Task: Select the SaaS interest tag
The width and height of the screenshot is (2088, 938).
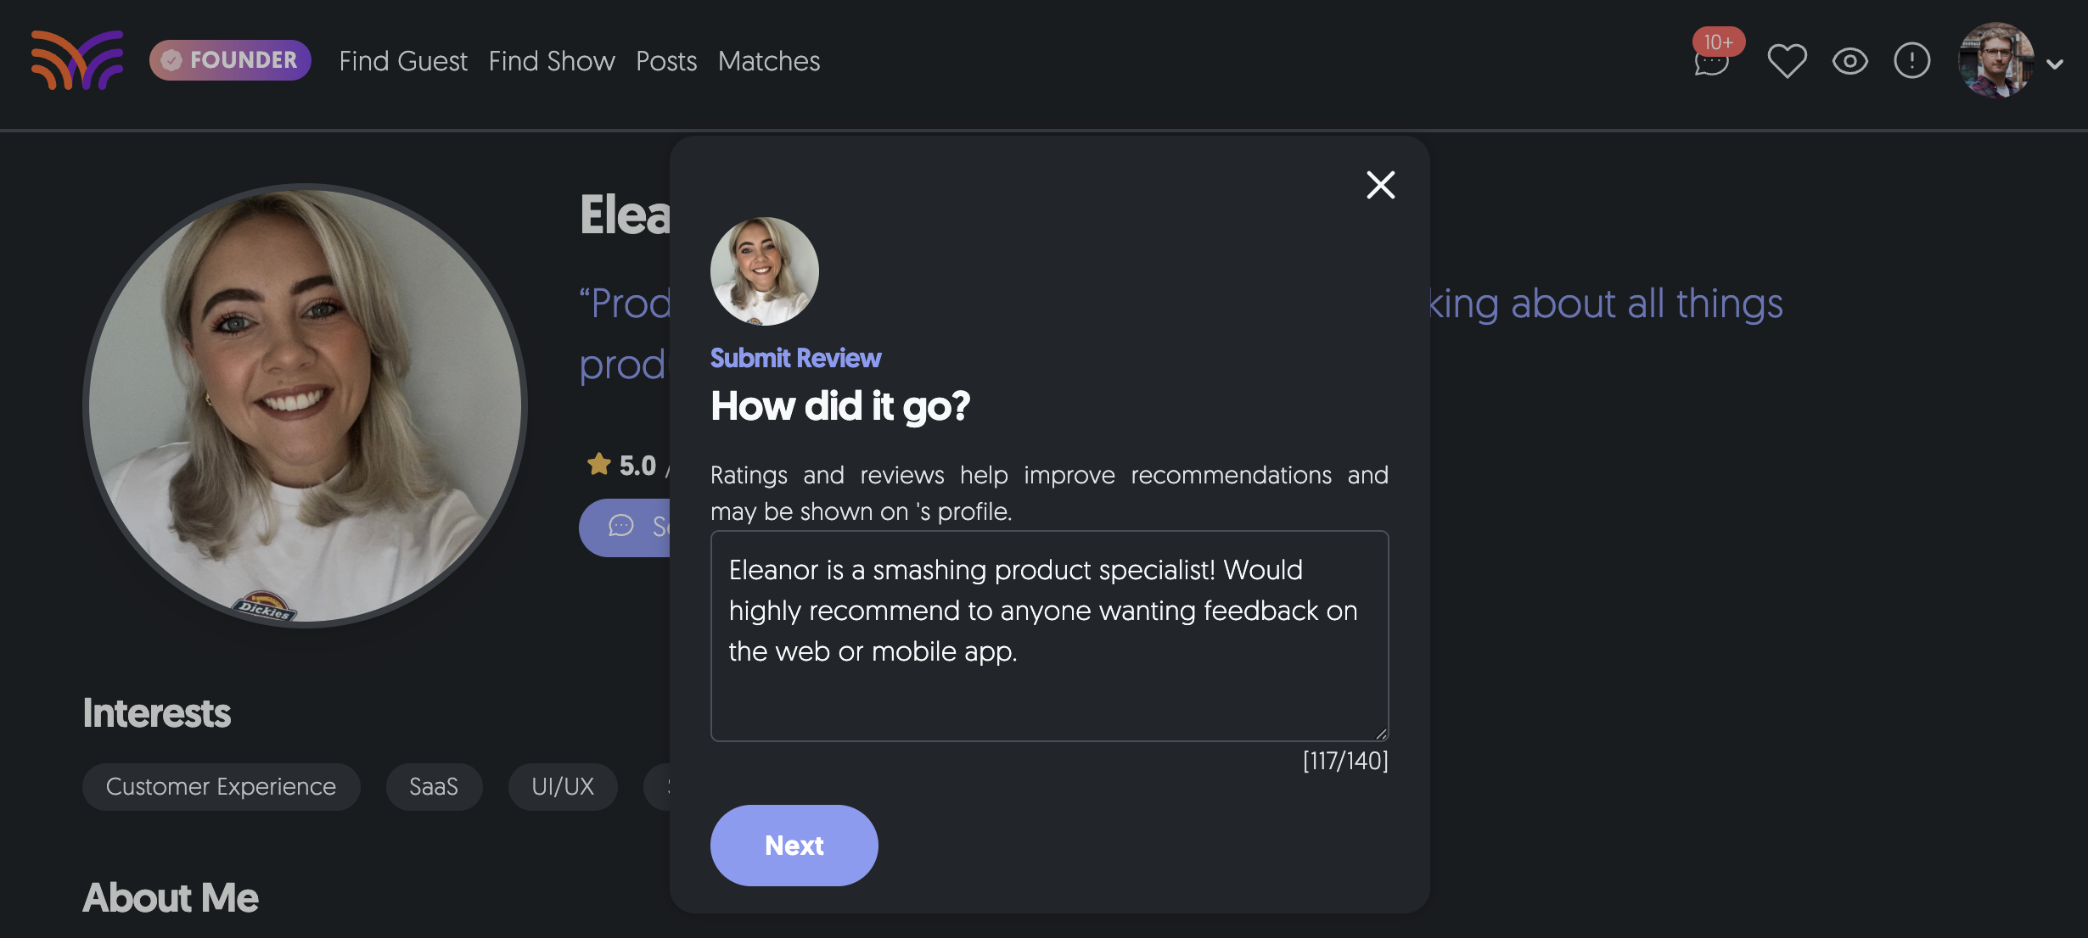Action: (x=434, y=787)
